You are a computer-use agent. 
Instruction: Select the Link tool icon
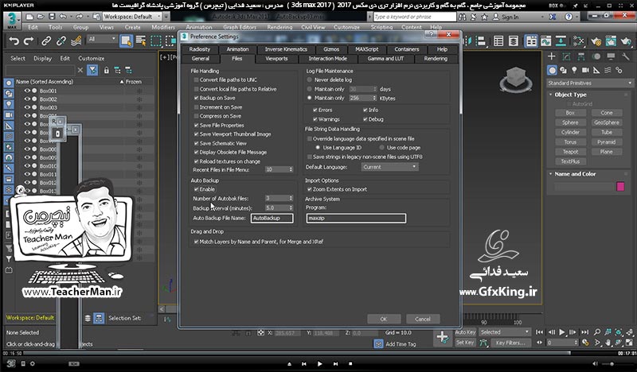46,41
